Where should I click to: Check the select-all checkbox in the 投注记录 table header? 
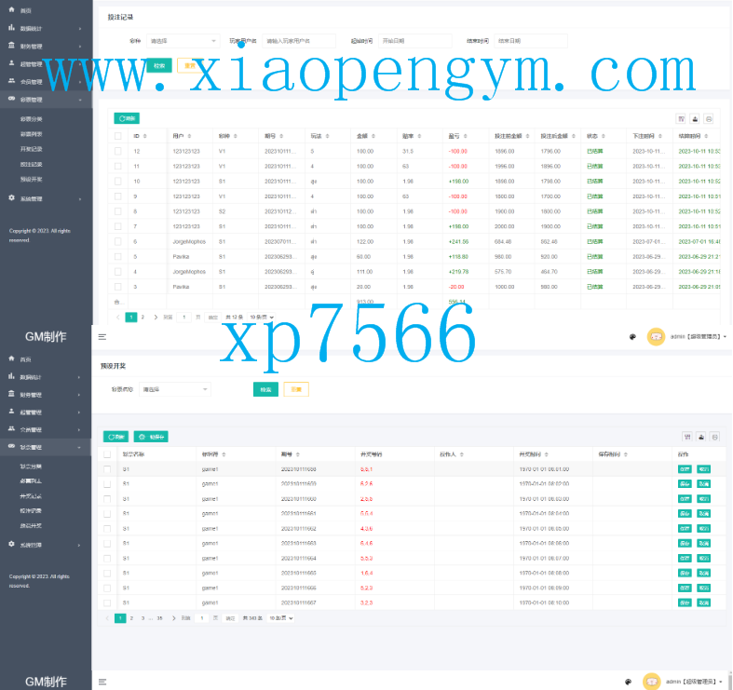[x=118, y=136]
